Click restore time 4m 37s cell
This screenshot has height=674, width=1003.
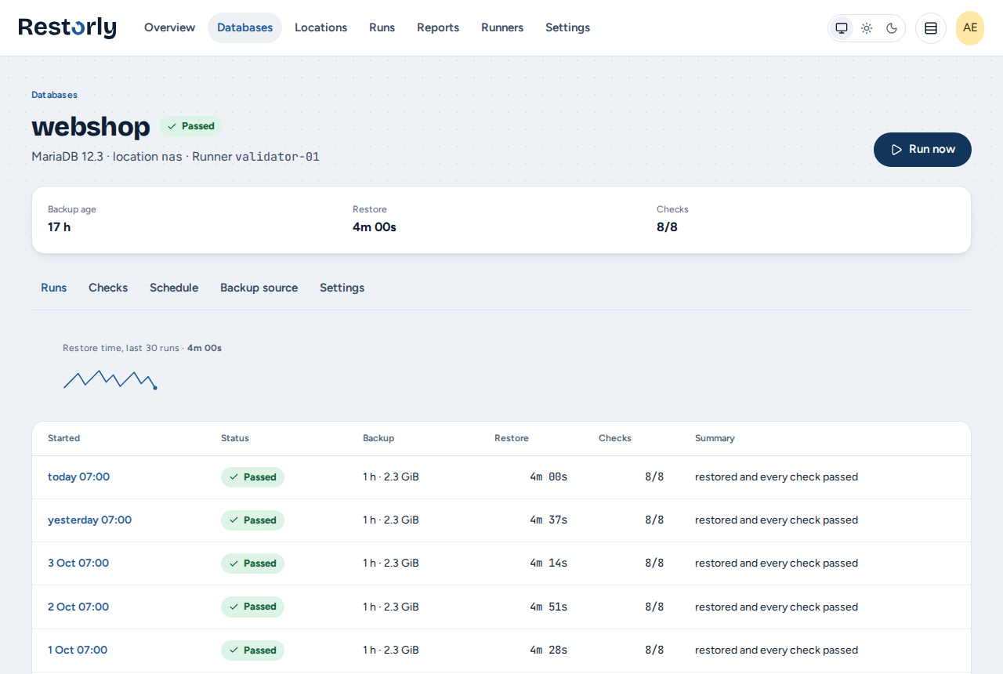pyautogui.click(x=549, y=520)
